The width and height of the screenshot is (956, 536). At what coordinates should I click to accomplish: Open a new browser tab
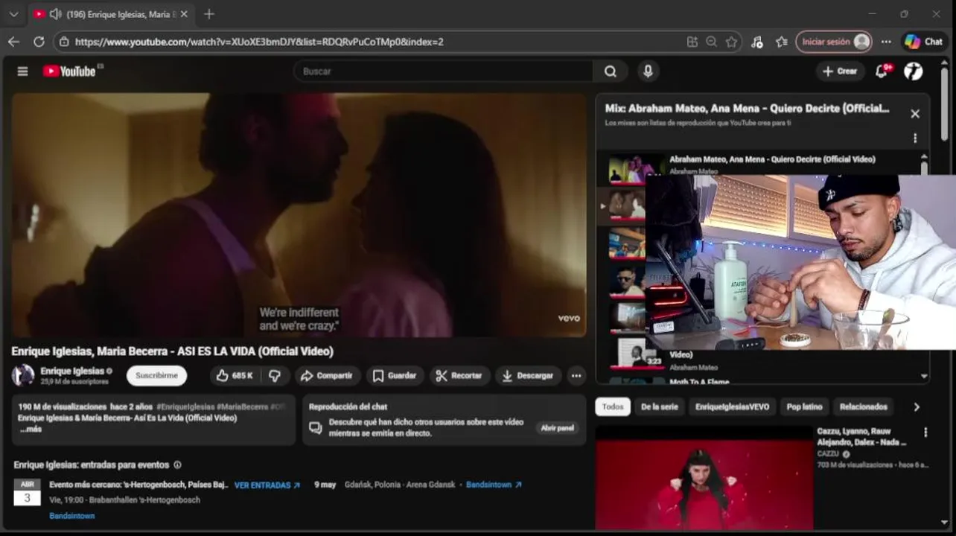point(209,14)
